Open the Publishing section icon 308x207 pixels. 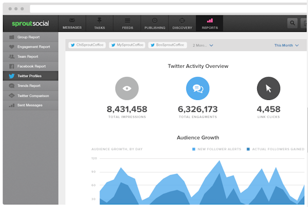(x=155, y=20)
